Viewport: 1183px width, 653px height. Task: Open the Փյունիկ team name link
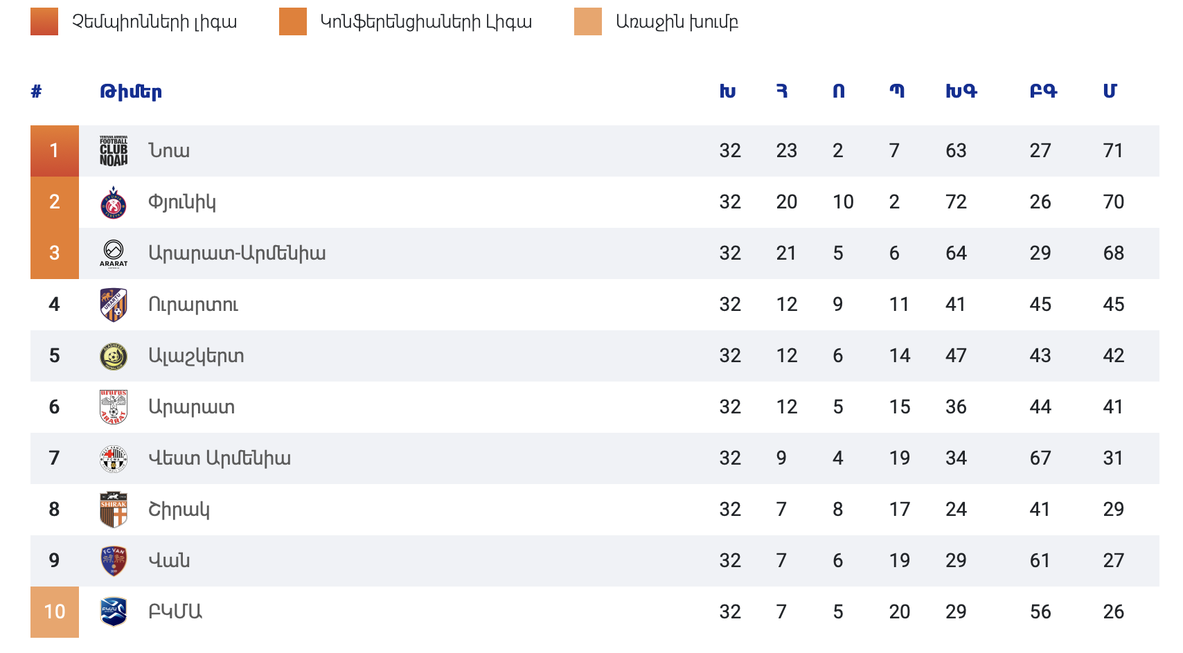tap(182, 202)
